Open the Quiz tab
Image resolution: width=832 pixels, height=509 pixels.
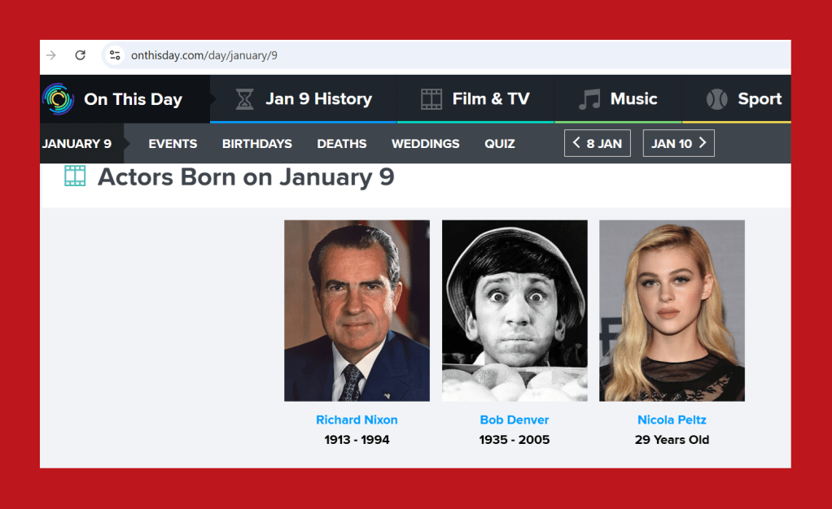point(500,144)
